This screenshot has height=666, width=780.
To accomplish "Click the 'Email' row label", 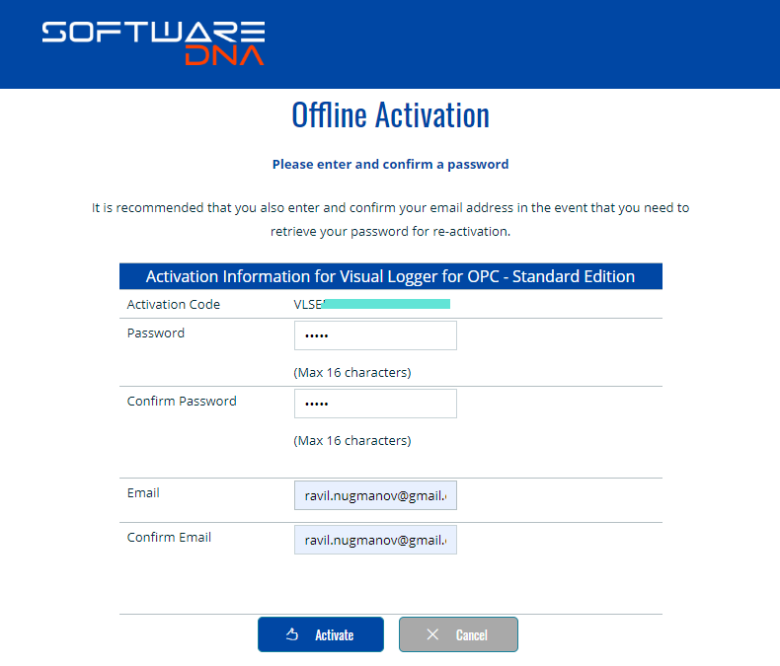I will [x=143, y=493].
